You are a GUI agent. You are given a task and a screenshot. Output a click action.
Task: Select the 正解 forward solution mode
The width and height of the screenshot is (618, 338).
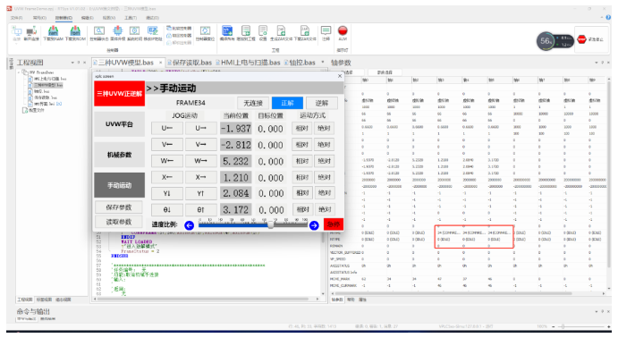point(287,103)
